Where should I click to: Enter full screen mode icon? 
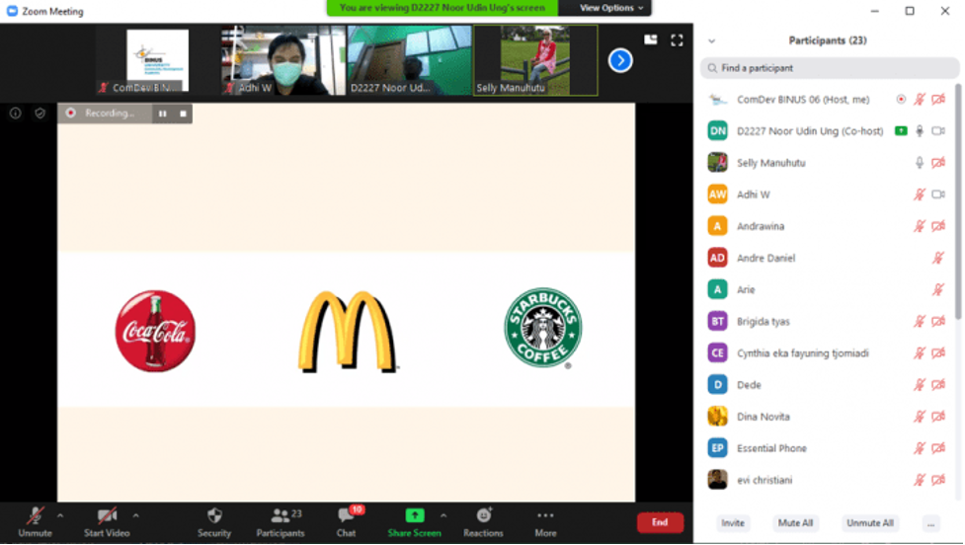point(677,40)
